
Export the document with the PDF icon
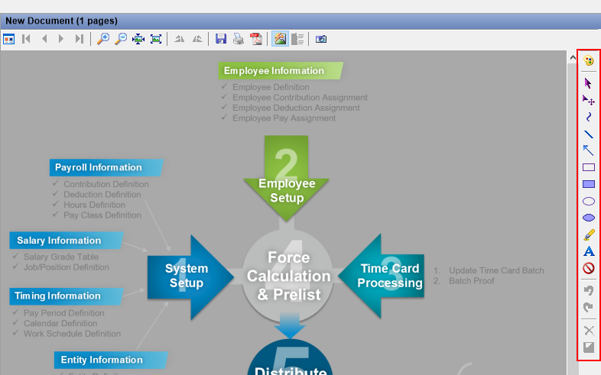pos(257,39)
